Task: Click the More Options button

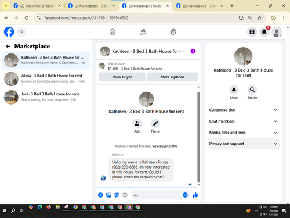Action: pyautogui.click(x=172, y=77)
